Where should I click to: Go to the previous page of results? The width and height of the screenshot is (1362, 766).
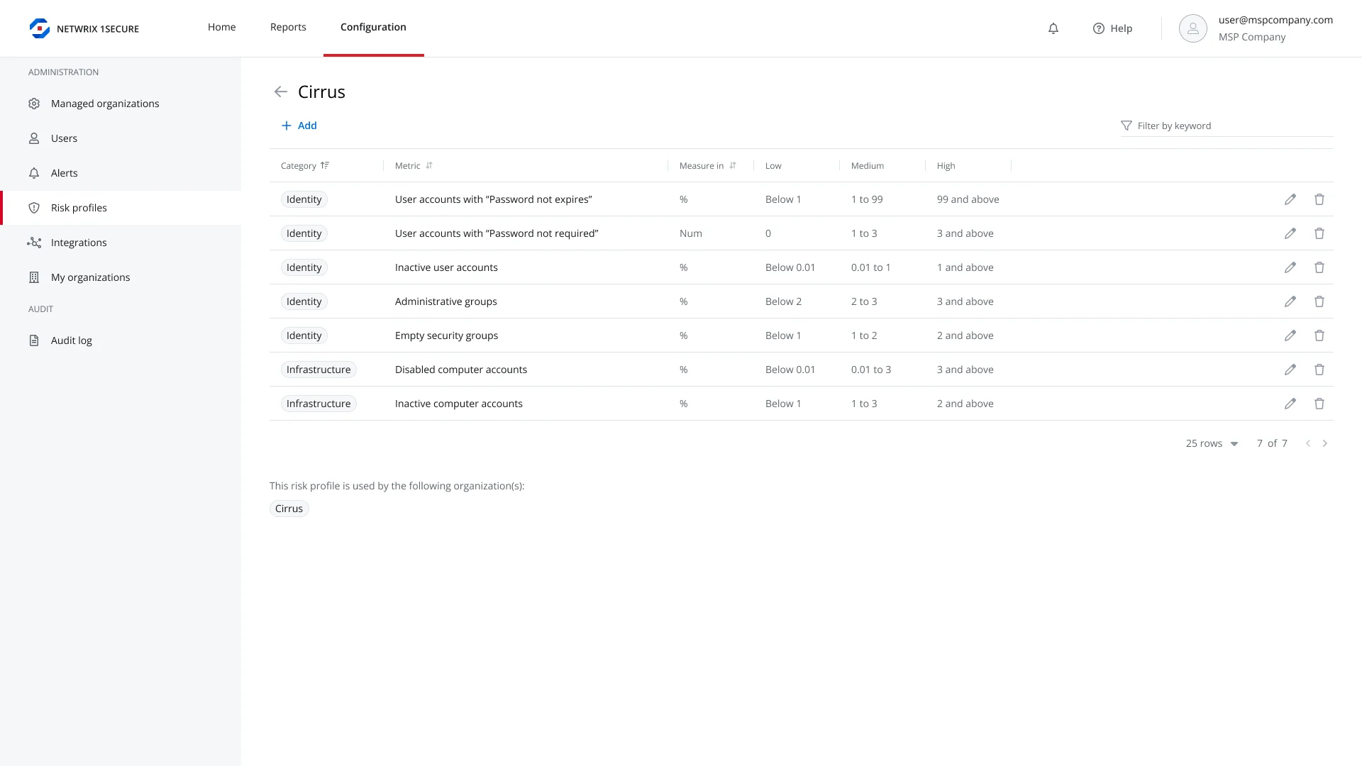coord(1308,443)
